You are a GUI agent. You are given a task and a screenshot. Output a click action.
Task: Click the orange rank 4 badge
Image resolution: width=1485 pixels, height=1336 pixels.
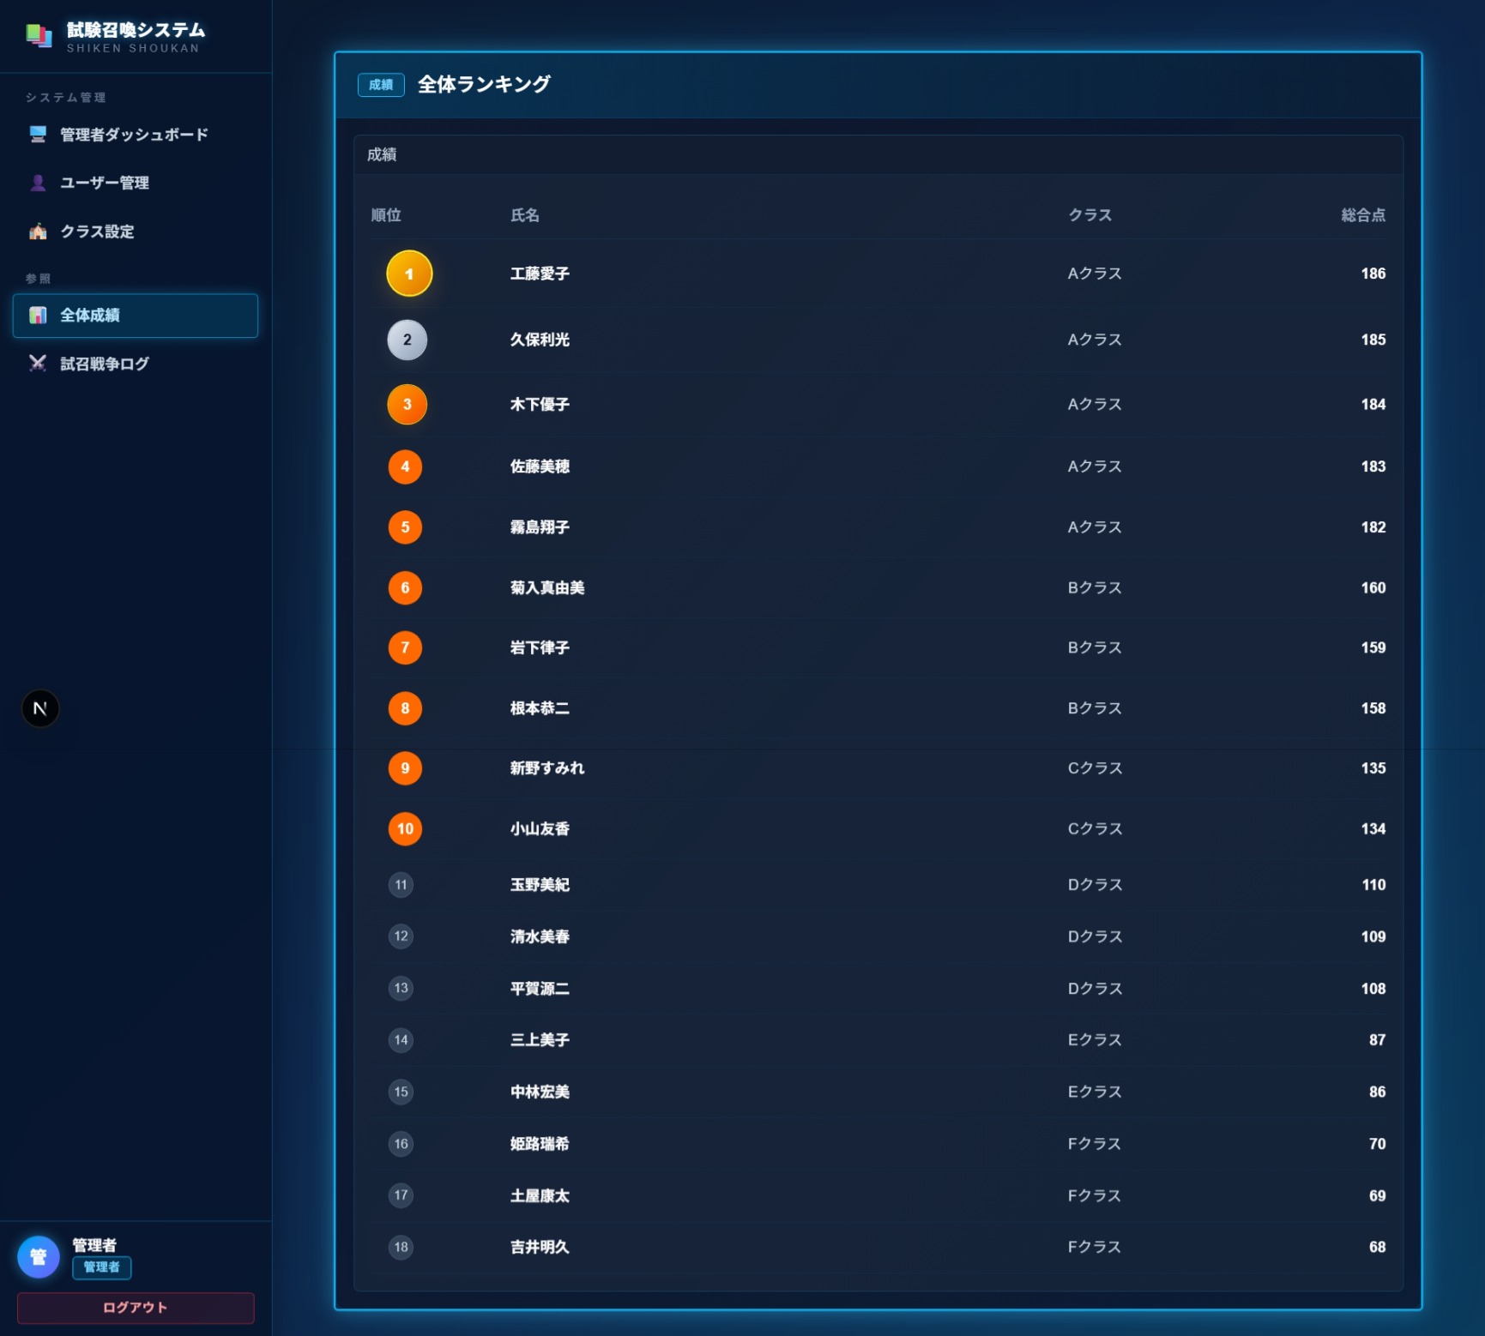pos(405,466)
